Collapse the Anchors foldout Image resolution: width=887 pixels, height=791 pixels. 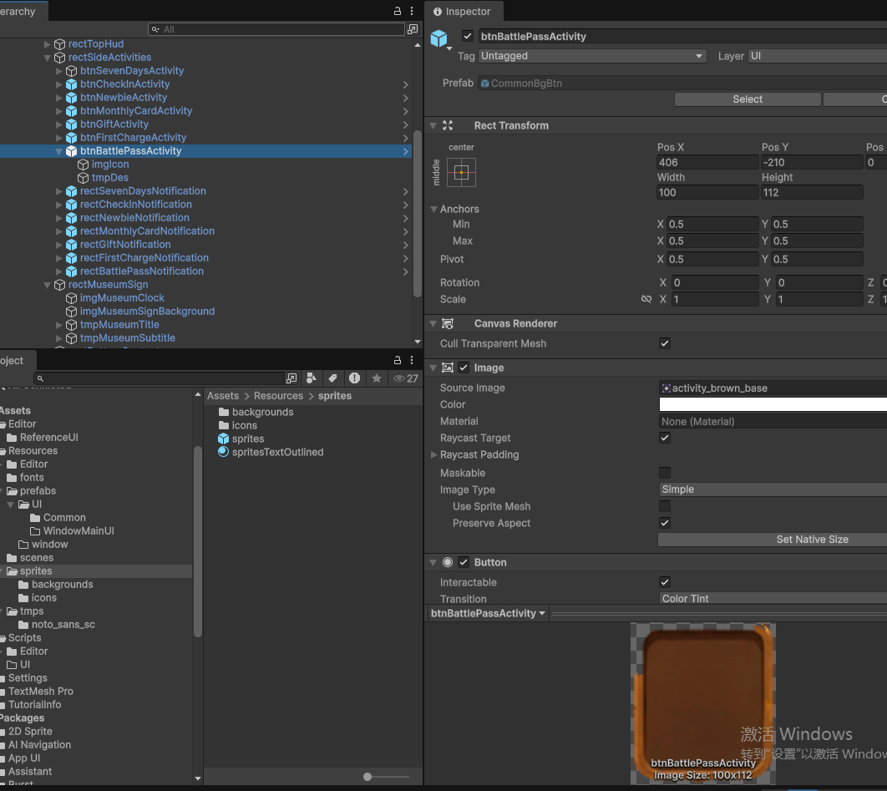click(433, 209)
